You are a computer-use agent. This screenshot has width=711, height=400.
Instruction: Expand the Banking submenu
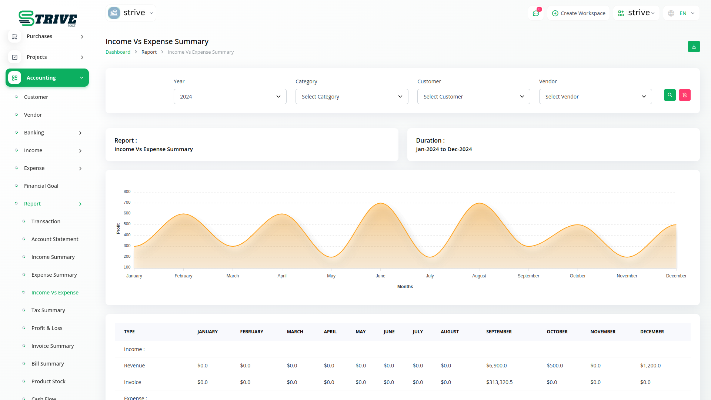(x=80, y=133)
